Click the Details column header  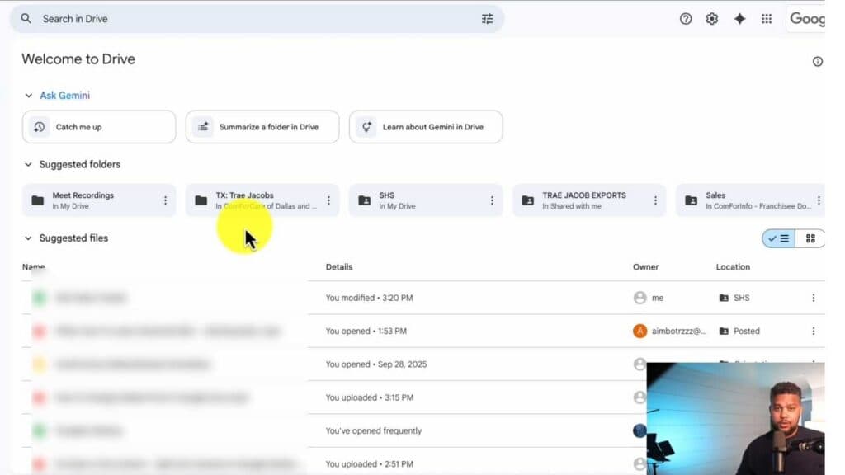point(339,267)
